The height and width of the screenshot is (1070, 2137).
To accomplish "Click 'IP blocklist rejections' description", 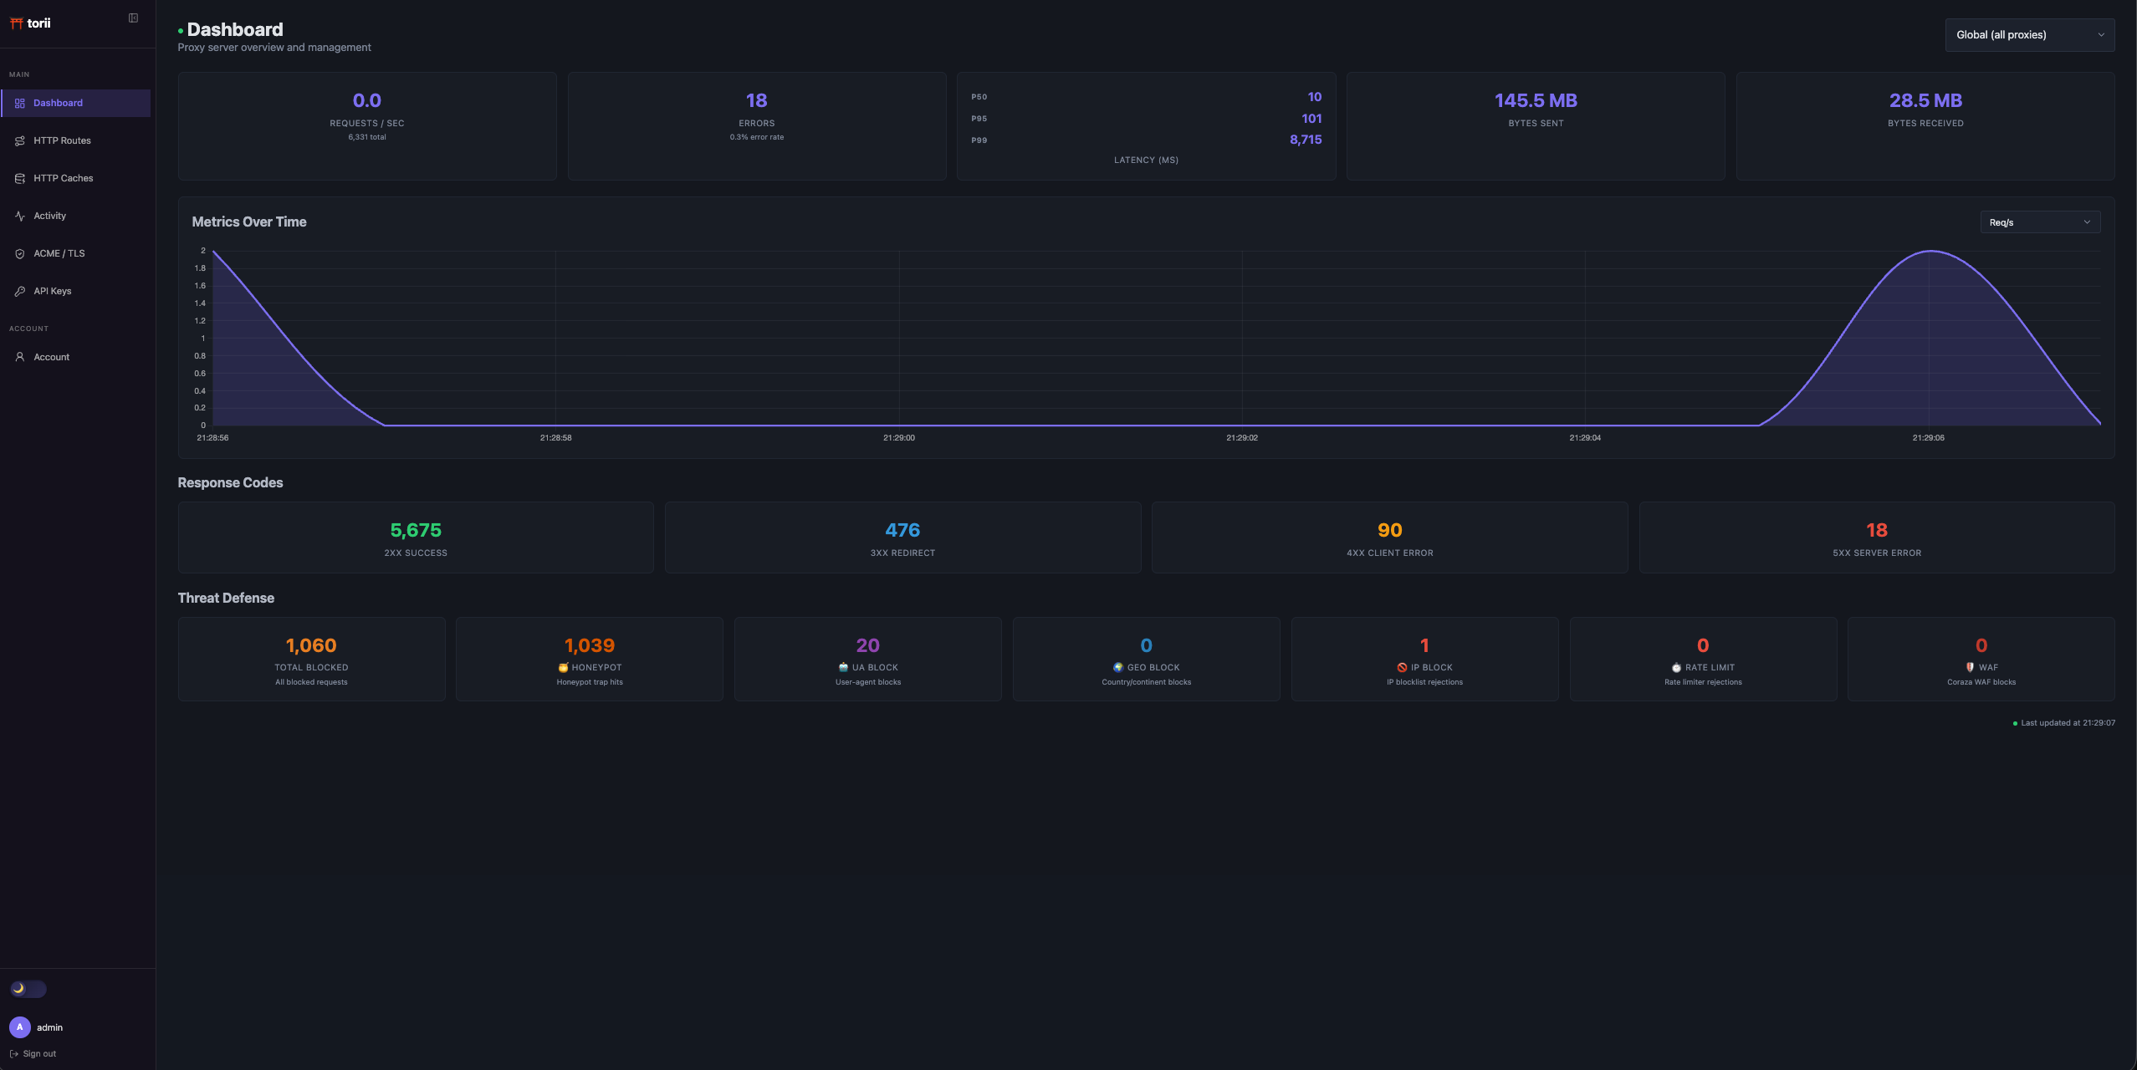I will (1424, 683).
